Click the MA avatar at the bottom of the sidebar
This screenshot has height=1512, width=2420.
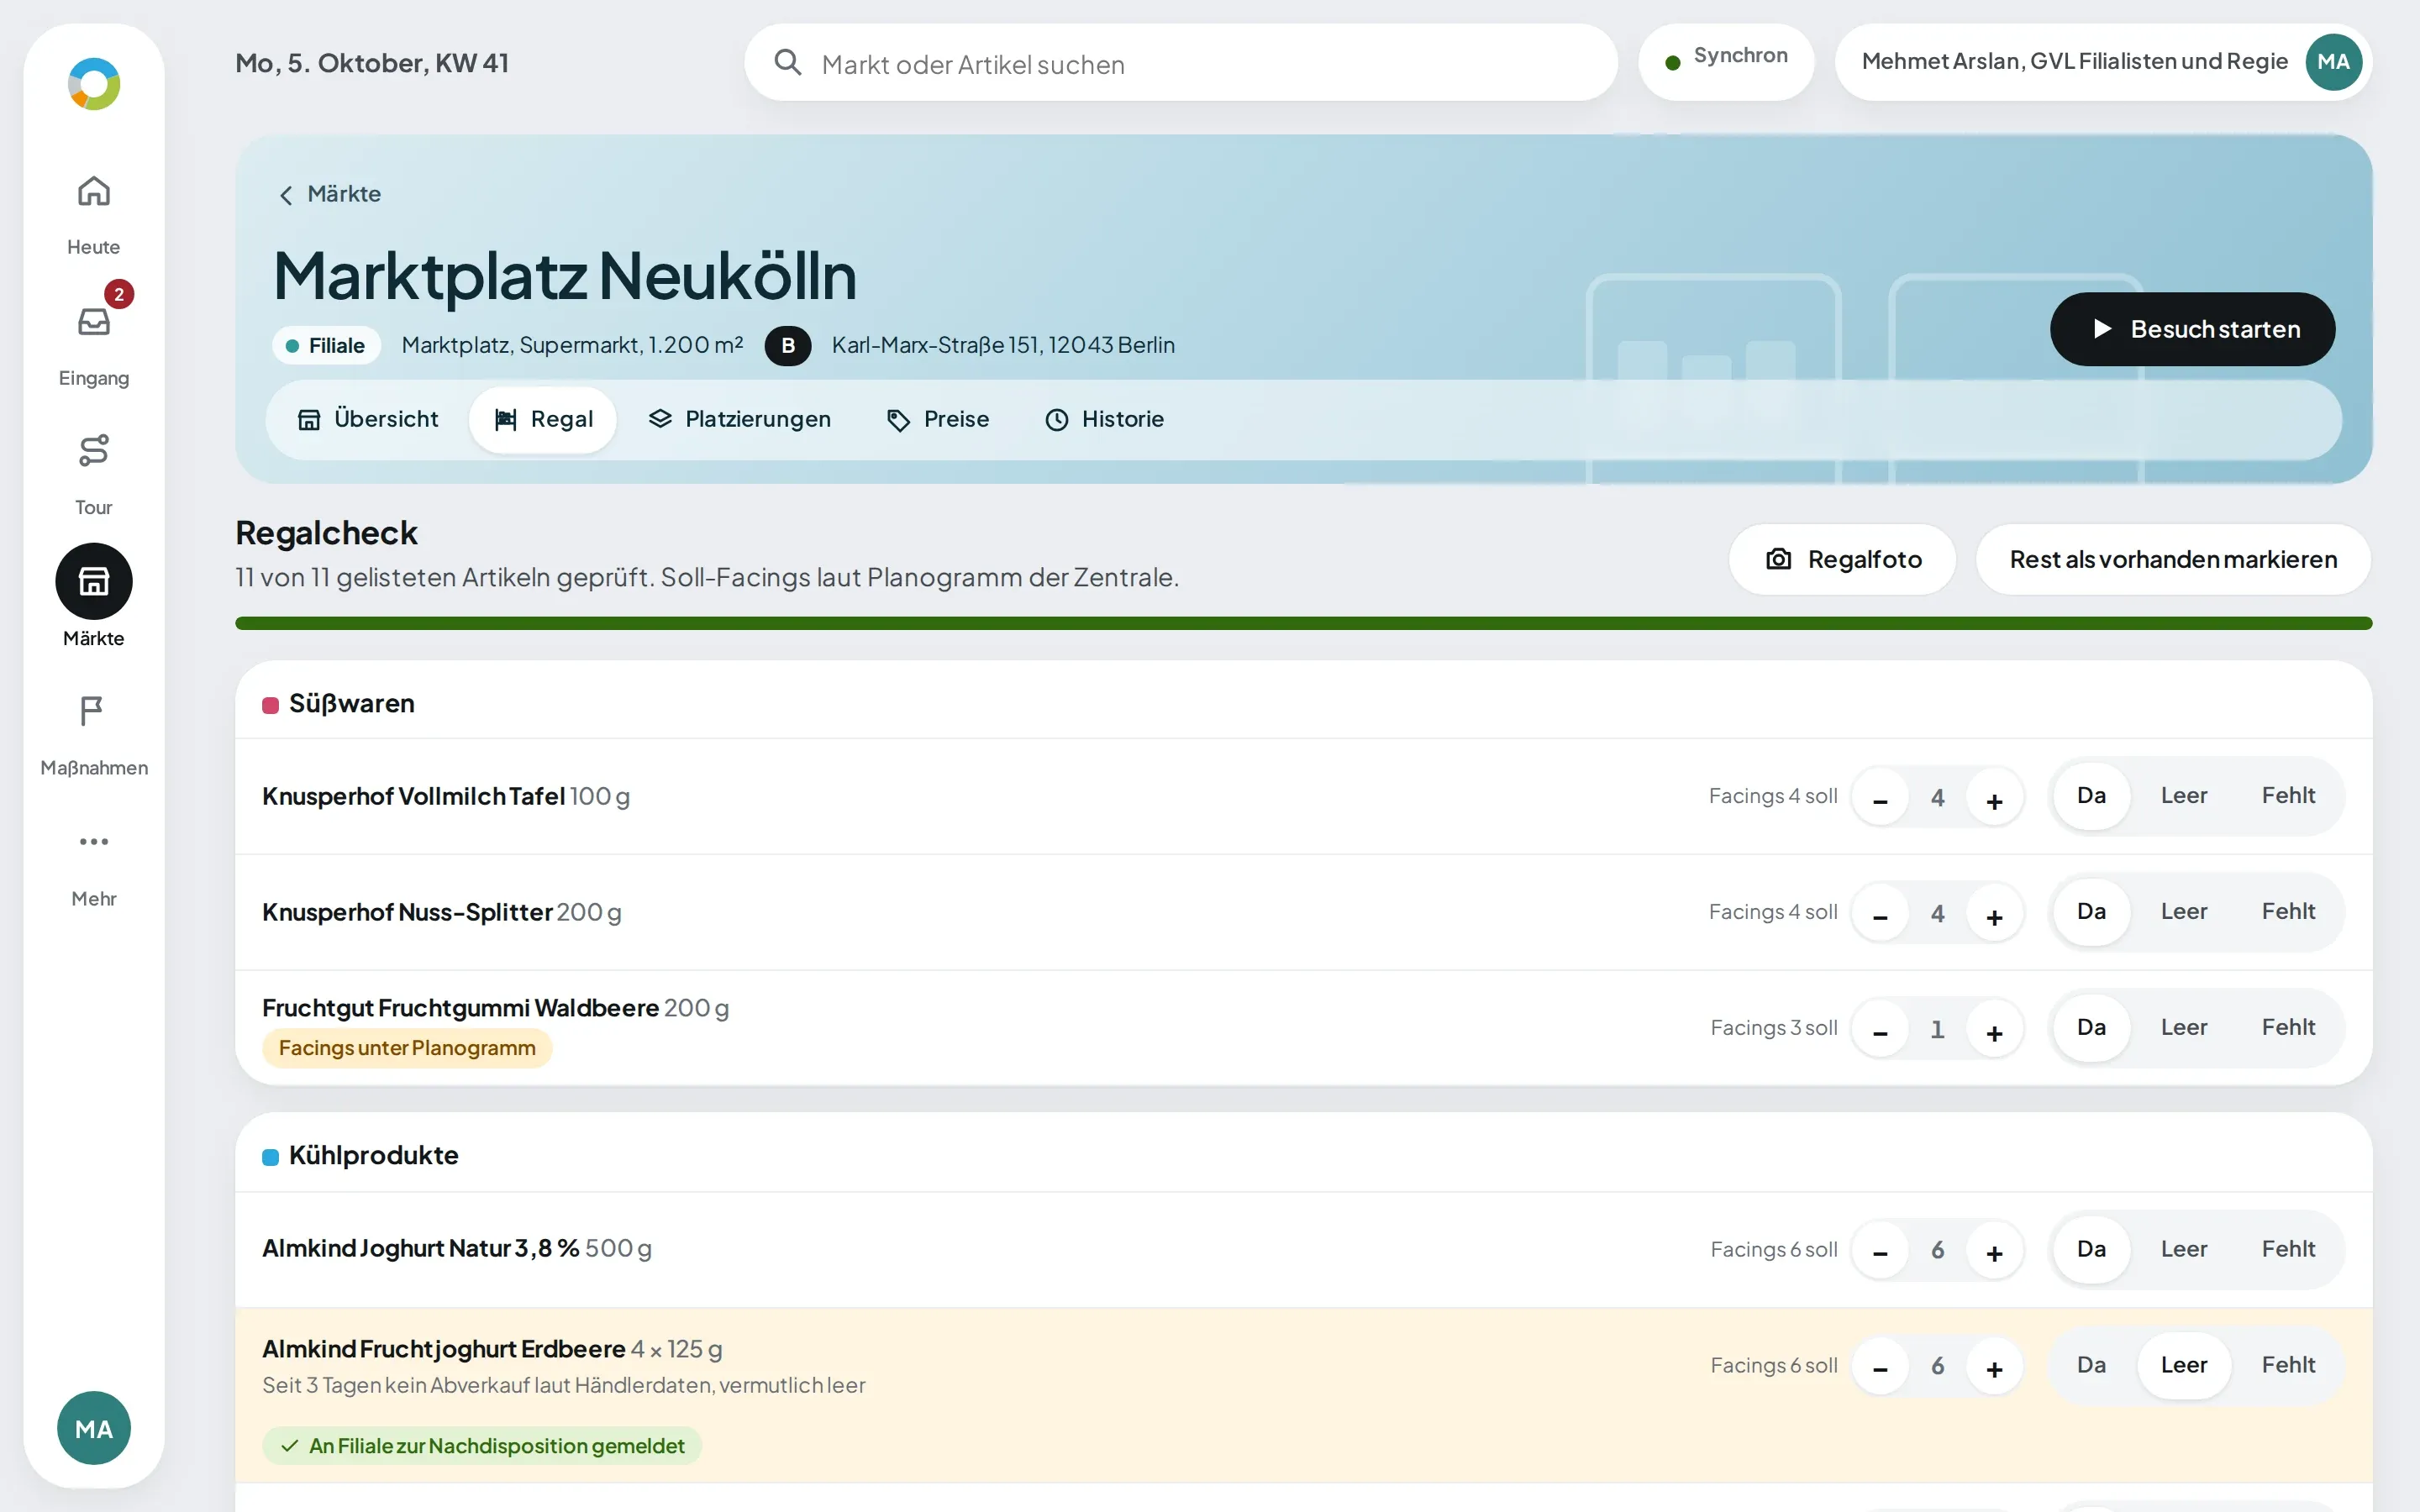pos(94,1428)
